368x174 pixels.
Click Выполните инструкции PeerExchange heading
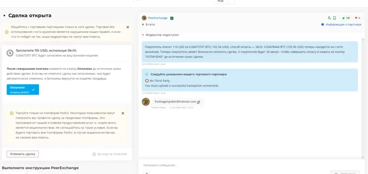[40, 168]
